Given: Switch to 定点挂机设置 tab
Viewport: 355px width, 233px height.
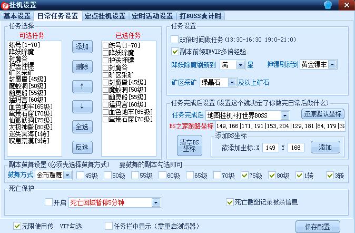Looking at the screenshot, I should click(x=105, y=16).
